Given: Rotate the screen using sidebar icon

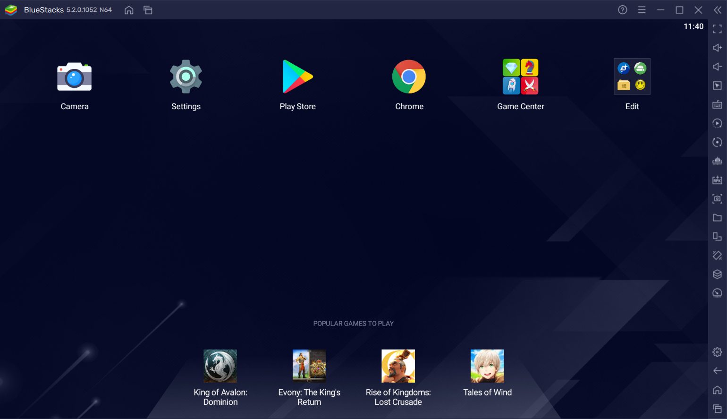Looking at the screenshot, I should click(717, 237).
